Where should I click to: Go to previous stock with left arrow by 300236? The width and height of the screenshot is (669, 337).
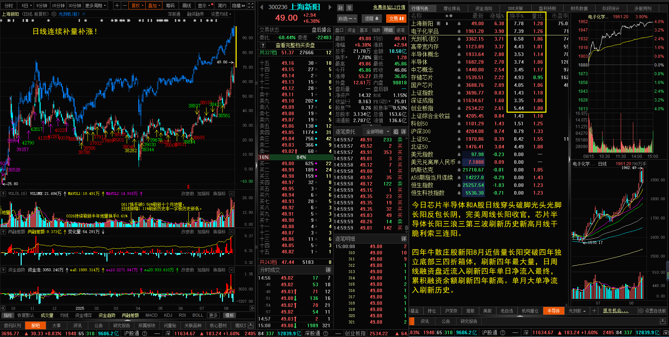click(262, 7)
